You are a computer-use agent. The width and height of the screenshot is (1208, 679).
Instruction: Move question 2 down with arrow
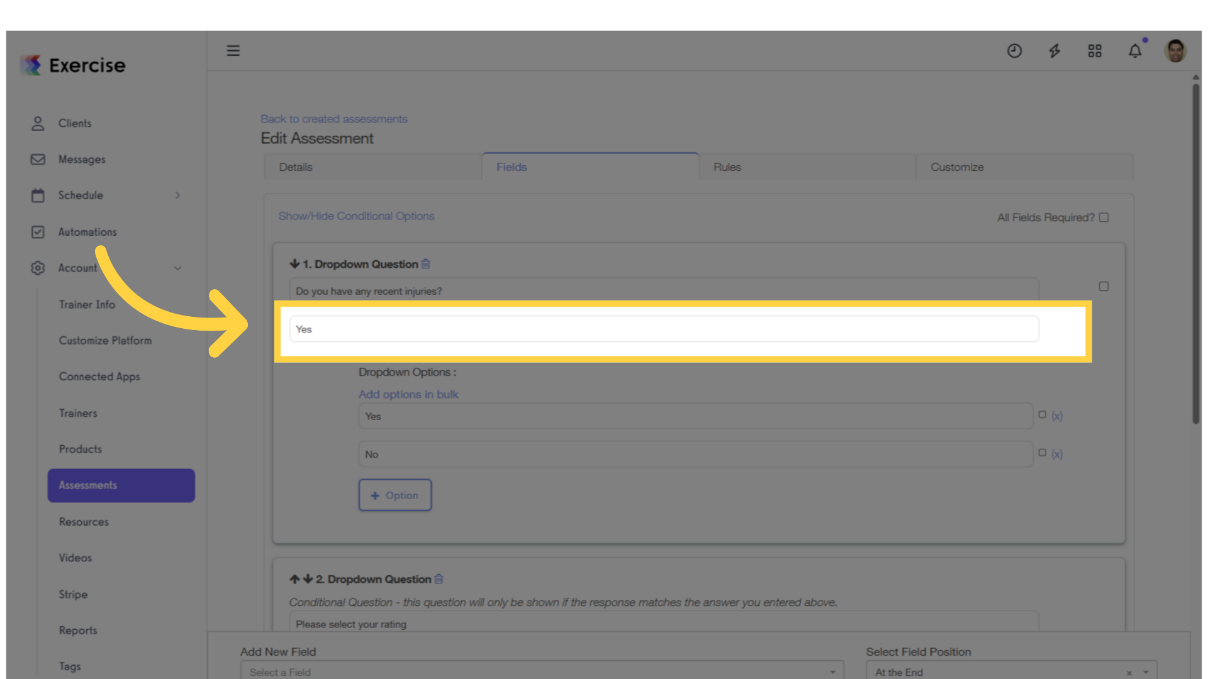pos(308,579)
